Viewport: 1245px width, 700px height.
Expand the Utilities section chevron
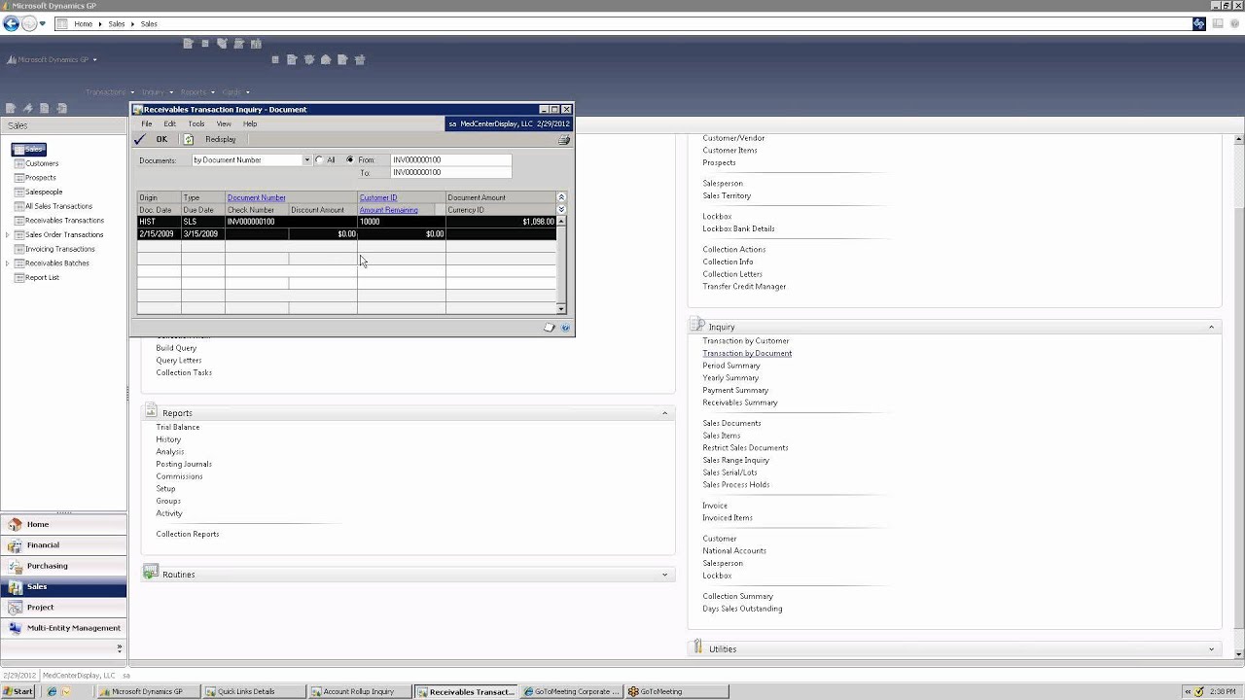[x=1212, y=648]
